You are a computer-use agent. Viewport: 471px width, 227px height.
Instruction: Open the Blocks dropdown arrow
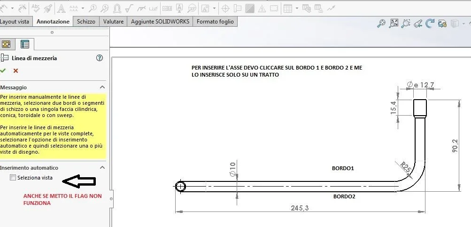(214, 8)
